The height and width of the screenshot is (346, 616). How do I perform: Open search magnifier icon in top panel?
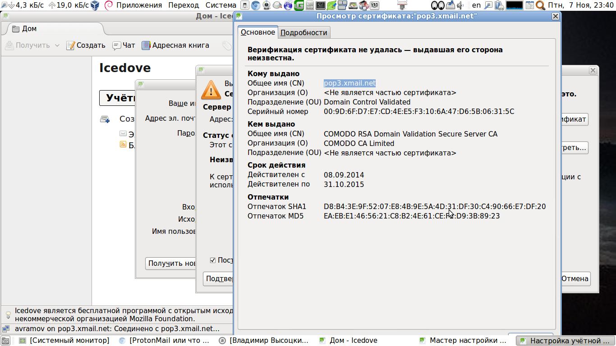(540, 5)
